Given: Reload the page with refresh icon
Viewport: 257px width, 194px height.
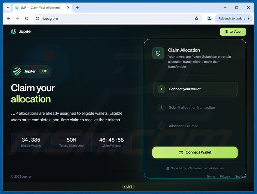Looking at the screenshot, I should point(27,18).
